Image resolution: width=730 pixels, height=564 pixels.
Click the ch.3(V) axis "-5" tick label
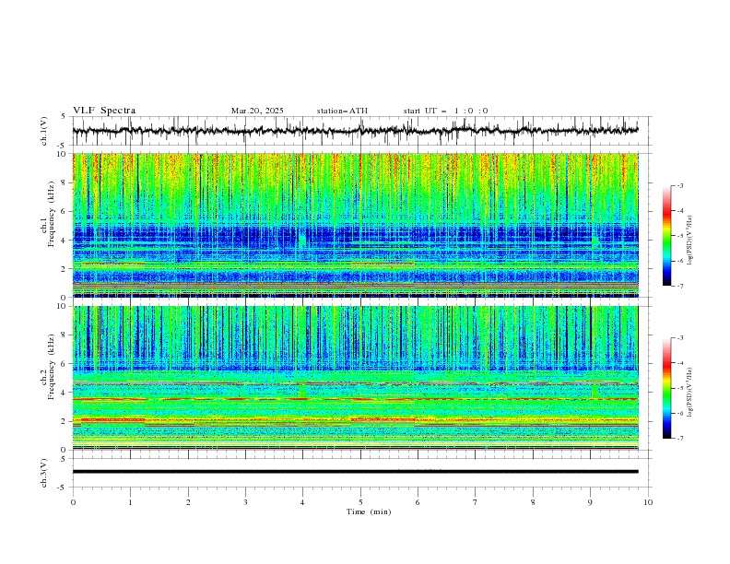click(63, 488)
